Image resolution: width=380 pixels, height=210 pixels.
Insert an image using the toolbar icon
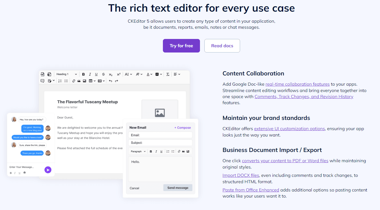pyautogui.click(x=84, y=81)
